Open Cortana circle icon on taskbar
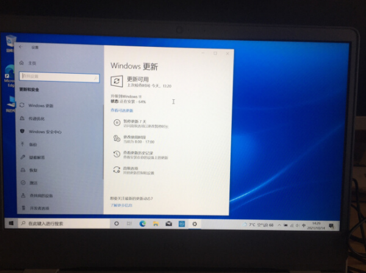The image size is (366, 273). click(117, 224)
